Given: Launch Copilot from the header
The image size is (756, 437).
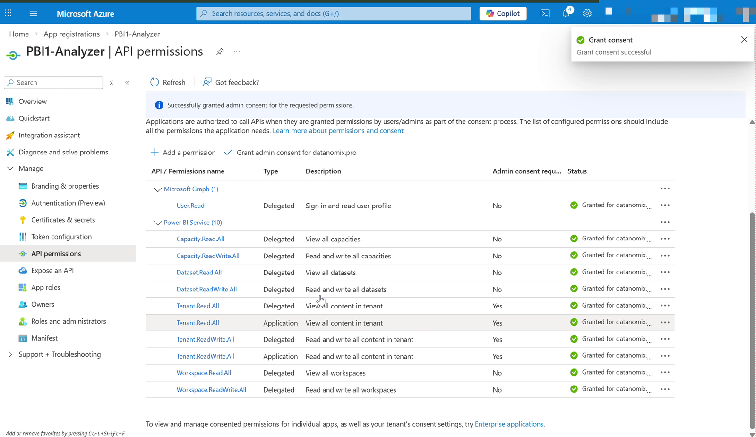Looking at the screenshot, I should tap(503, 13).
